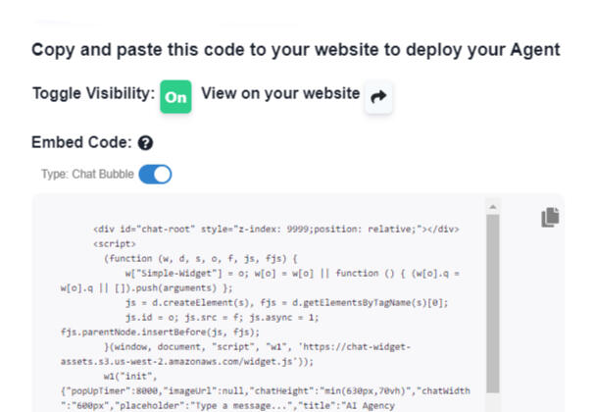Copy embed code using the copy icon

pyautogui.click(x=551, y=218)
